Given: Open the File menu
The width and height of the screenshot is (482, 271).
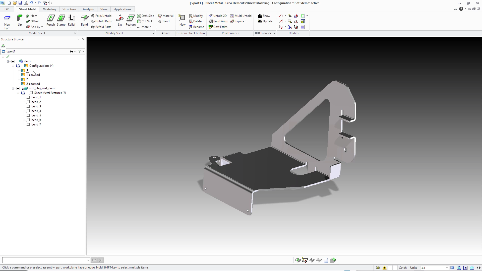Looking at the screenshot, I should tap(7, 9).
